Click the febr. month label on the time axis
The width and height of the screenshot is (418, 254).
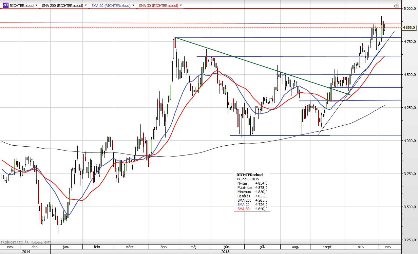tap(98, 247)
